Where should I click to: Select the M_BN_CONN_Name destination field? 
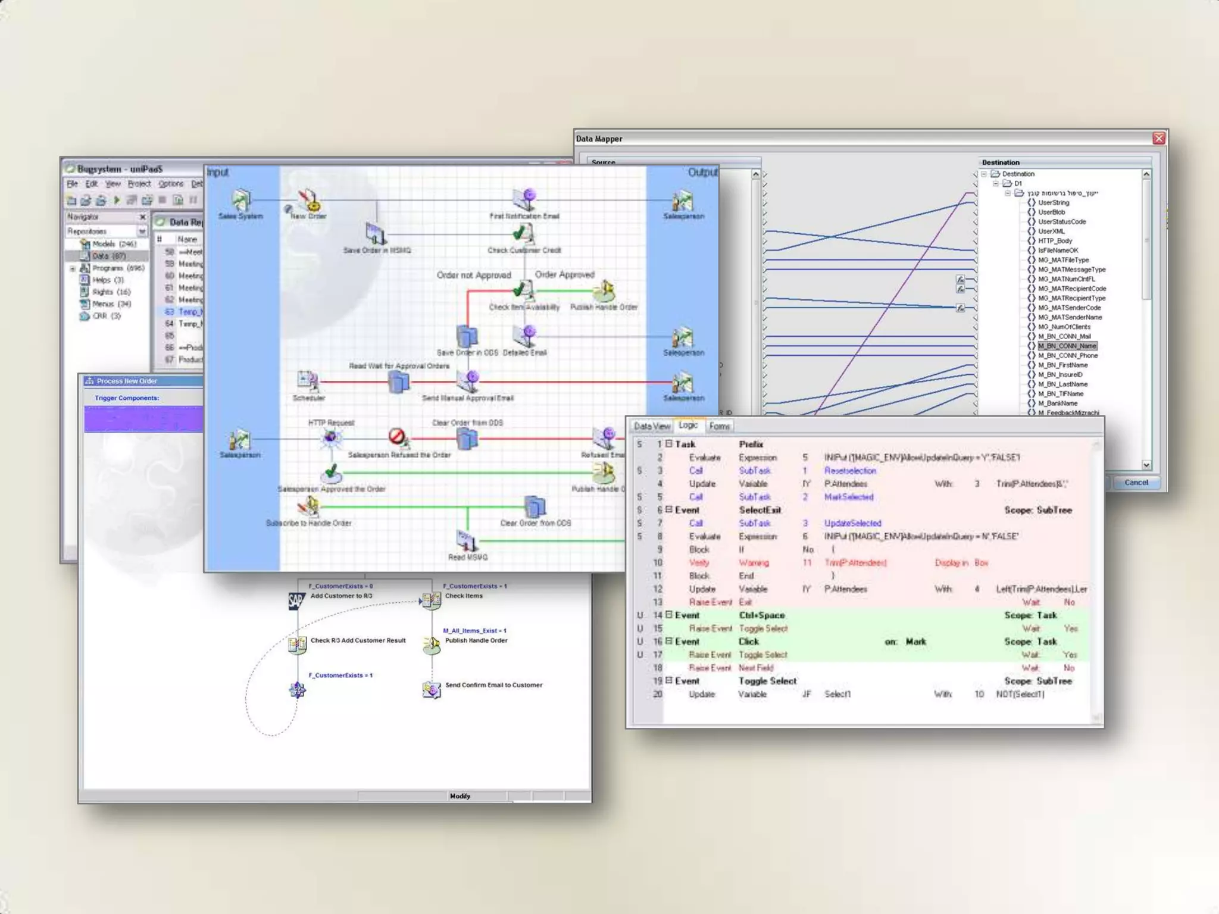pyautogui.click(x=1067, y=346)
